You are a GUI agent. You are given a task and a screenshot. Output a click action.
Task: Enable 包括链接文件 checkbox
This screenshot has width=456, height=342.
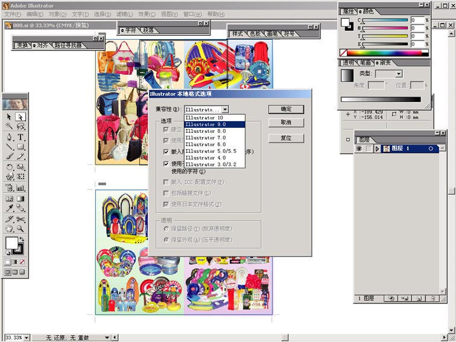pyautogui.click(x=166, y=193)
